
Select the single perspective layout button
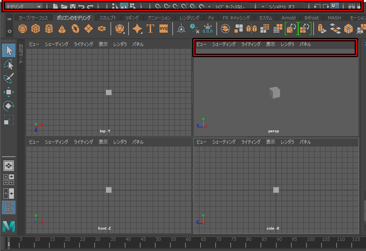click(x=9, y=166)
